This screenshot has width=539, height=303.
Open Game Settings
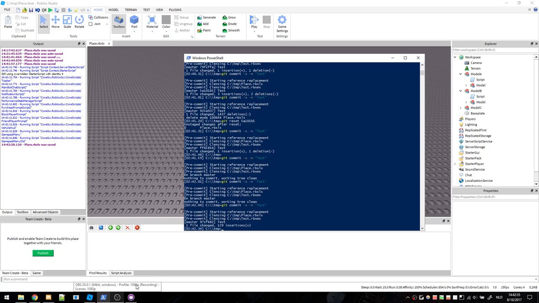pyautogui.click(x=282, y=24)
